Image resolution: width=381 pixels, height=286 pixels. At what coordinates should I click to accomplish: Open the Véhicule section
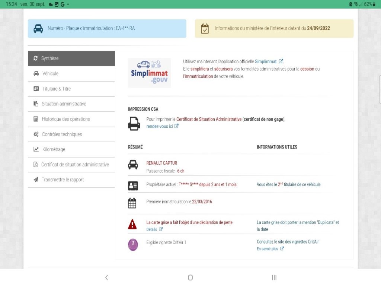pyautogui.click(x=71, y=74)
